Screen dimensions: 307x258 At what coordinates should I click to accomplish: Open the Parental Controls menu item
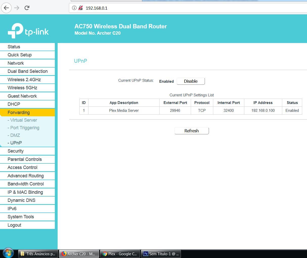click(x=27, y=159)
